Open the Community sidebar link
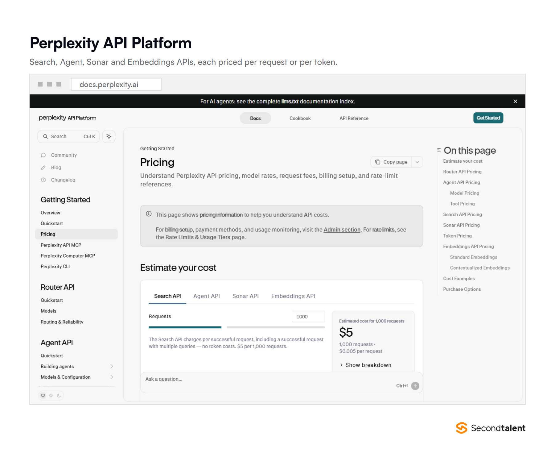 pos(64,155)
